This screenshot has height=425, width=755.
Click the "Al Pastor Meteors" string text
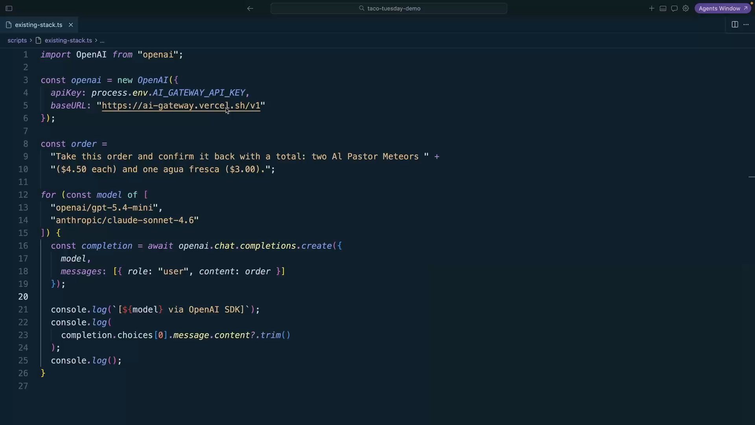click(x=375, y=157)
